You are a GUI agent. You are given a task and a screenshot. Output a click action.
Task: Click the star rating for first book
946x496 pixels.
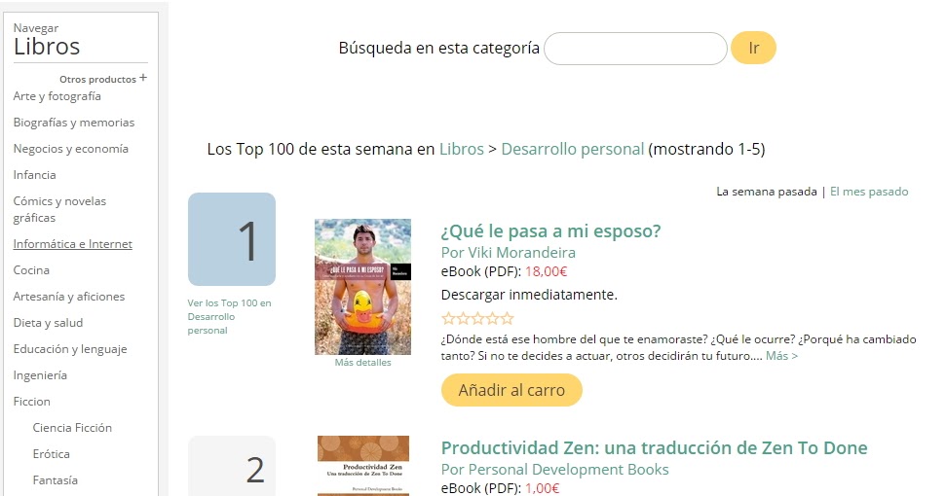pos(477,318)
